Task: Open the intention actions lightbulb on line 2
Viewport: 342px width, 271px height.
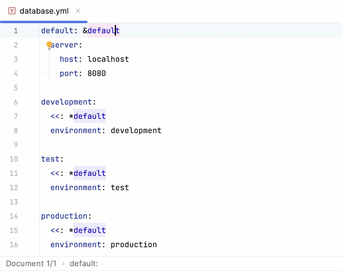Action: 49,45
